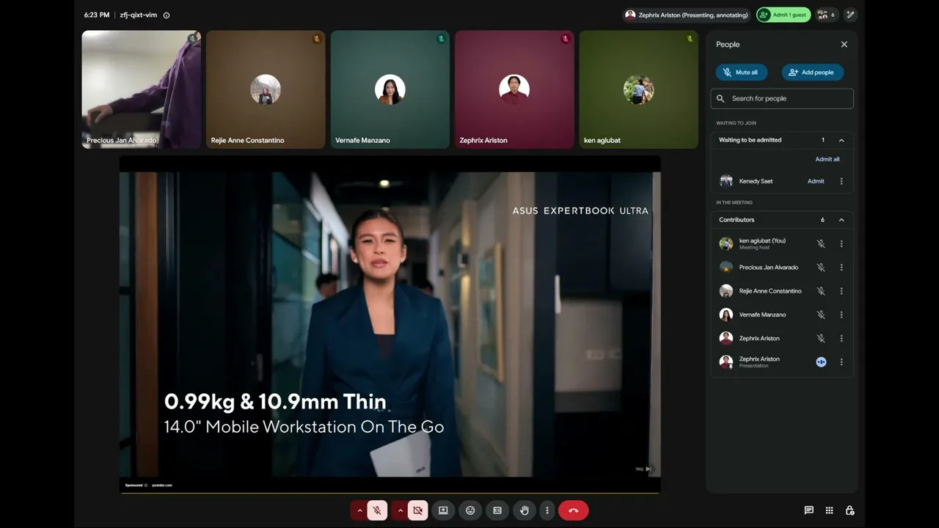Screen dimensions: 939x528
Task: Open host controls lock icon
Action: 850,510
